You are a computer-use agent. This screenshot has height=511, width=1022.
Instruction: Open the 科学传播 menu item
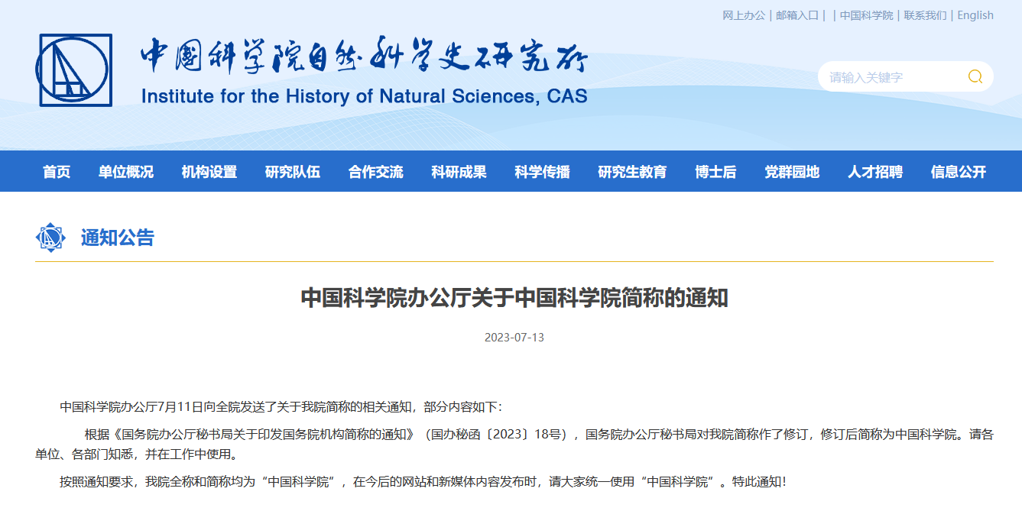coord(542,172)
